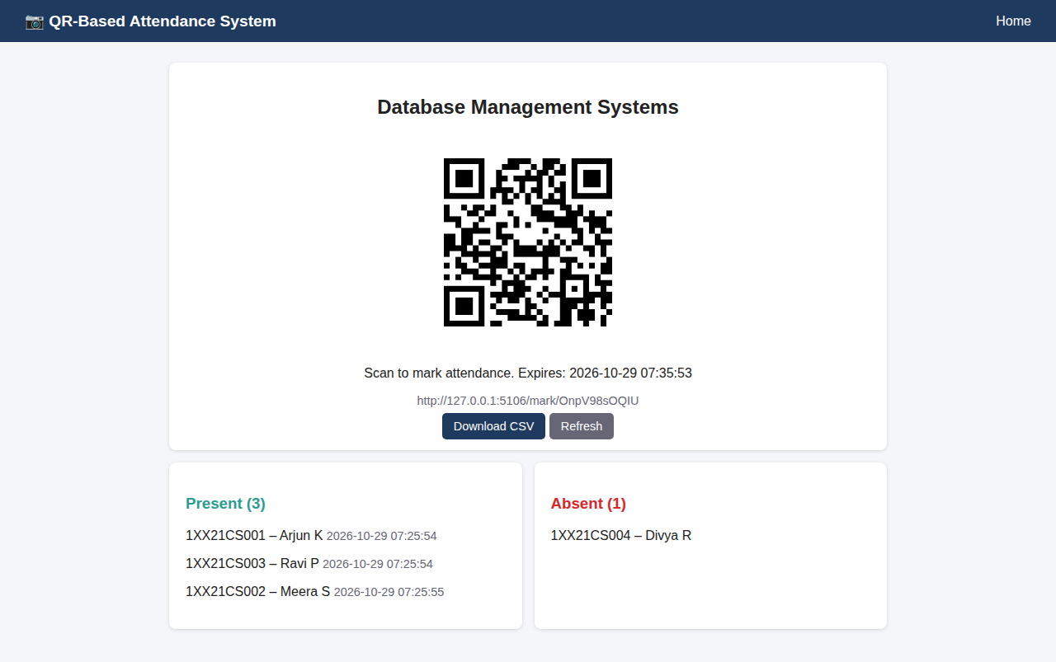Image resolution: width=1056 pixels, height=662 pixels.
Task: Go to Home in the navigation bar
Action: (1013, 21)
